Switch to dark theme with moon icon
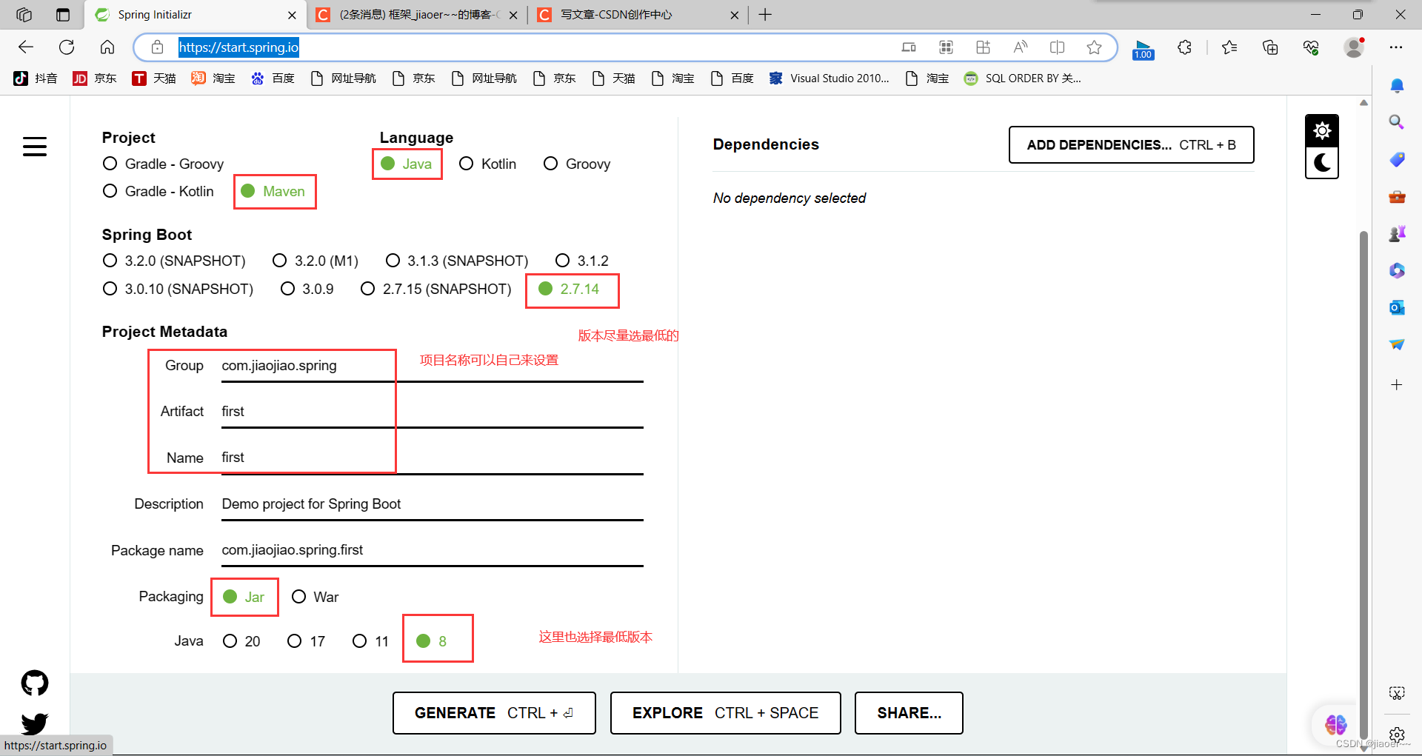The width and height of the screenshot is (1422, 756). click(x=1322, y=163)
